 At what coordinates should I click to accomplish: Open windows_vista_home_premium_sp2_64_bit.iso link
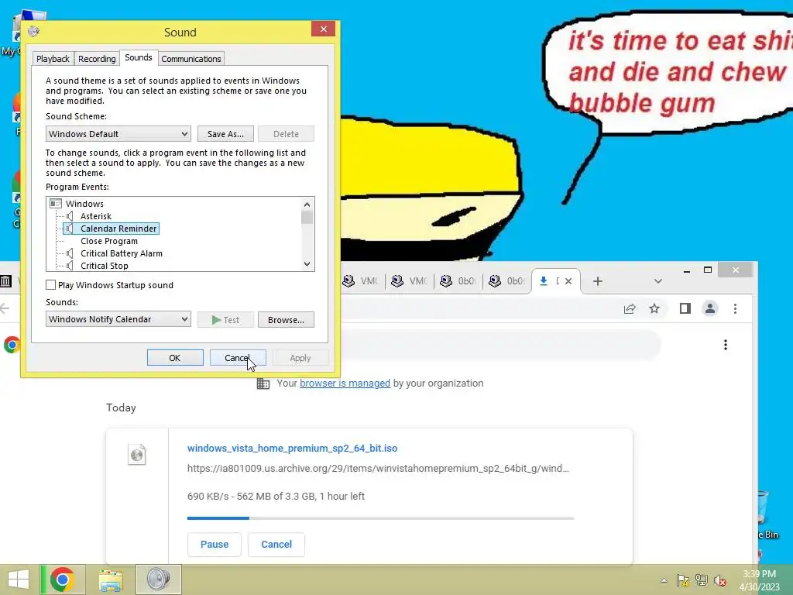(x=292, y=449)
